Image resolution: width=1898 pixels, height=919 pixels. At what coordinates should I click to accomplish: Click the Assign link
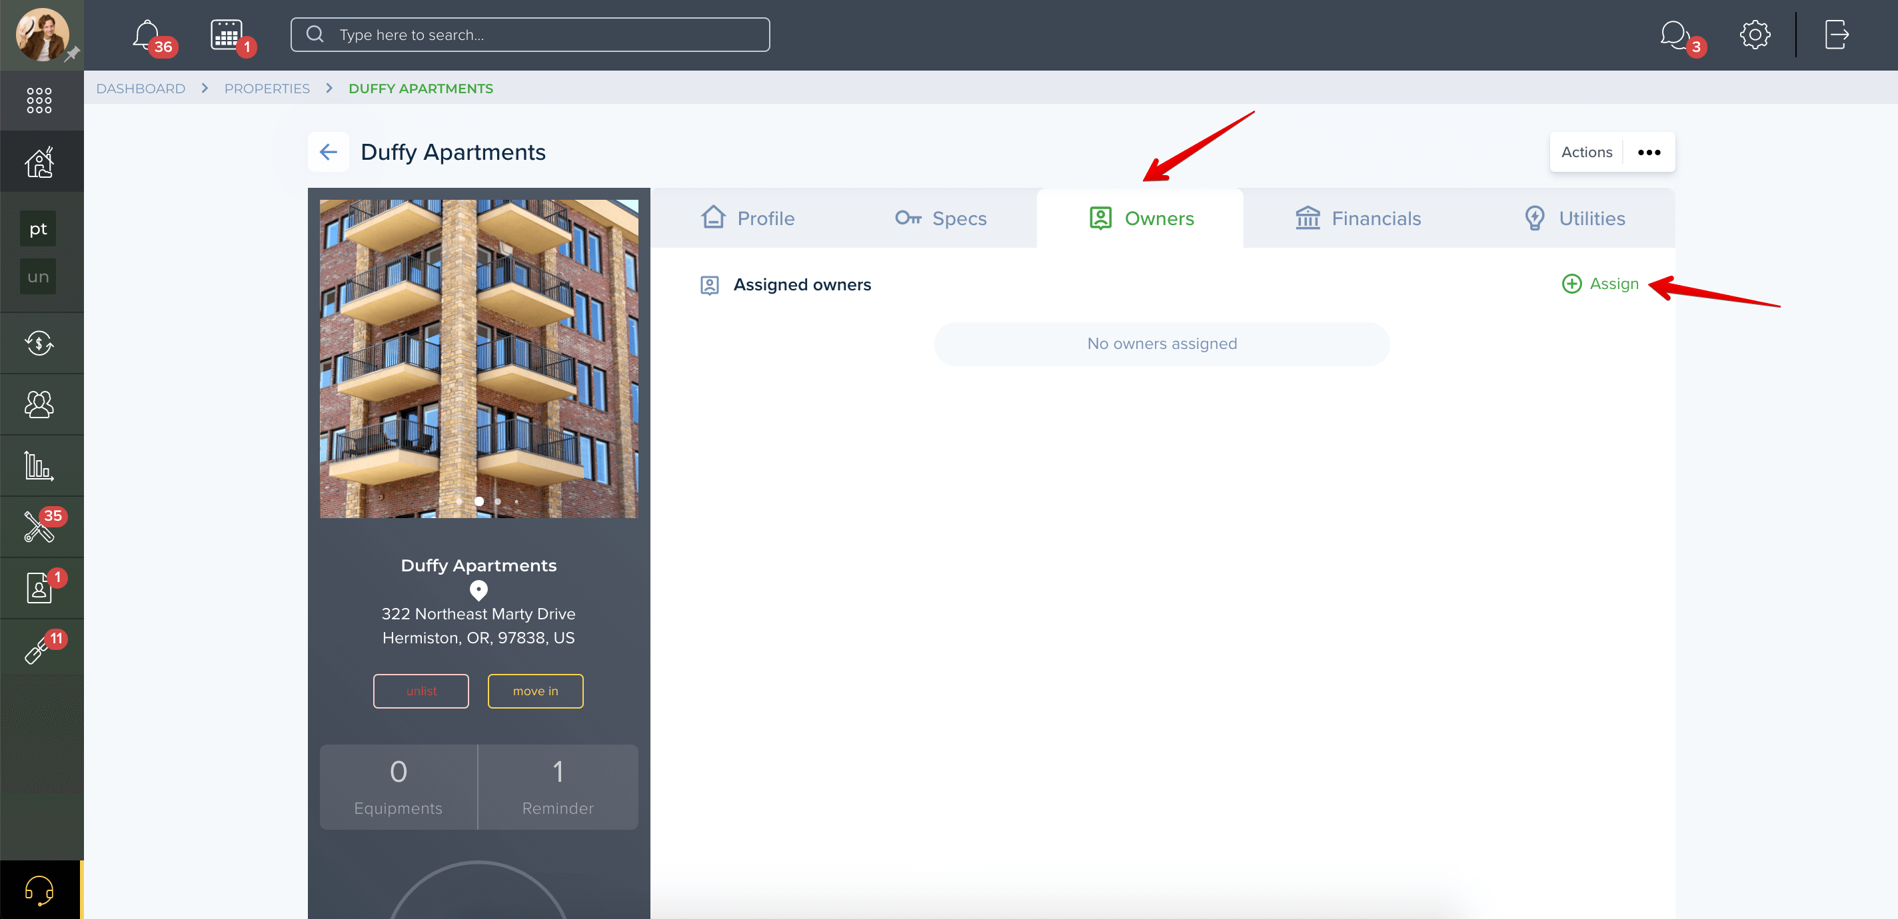[x=1613, y=284]
